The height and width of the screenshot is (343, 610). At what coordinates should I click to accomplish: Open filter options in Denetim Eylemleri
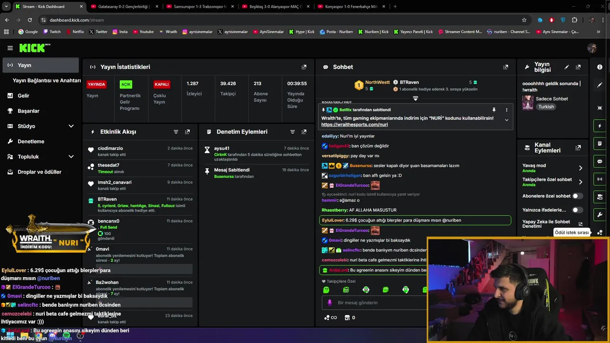coord(293,132)
